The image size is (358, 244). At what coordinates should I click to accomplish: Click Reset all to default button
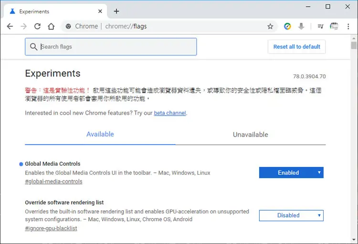point(296,47)
